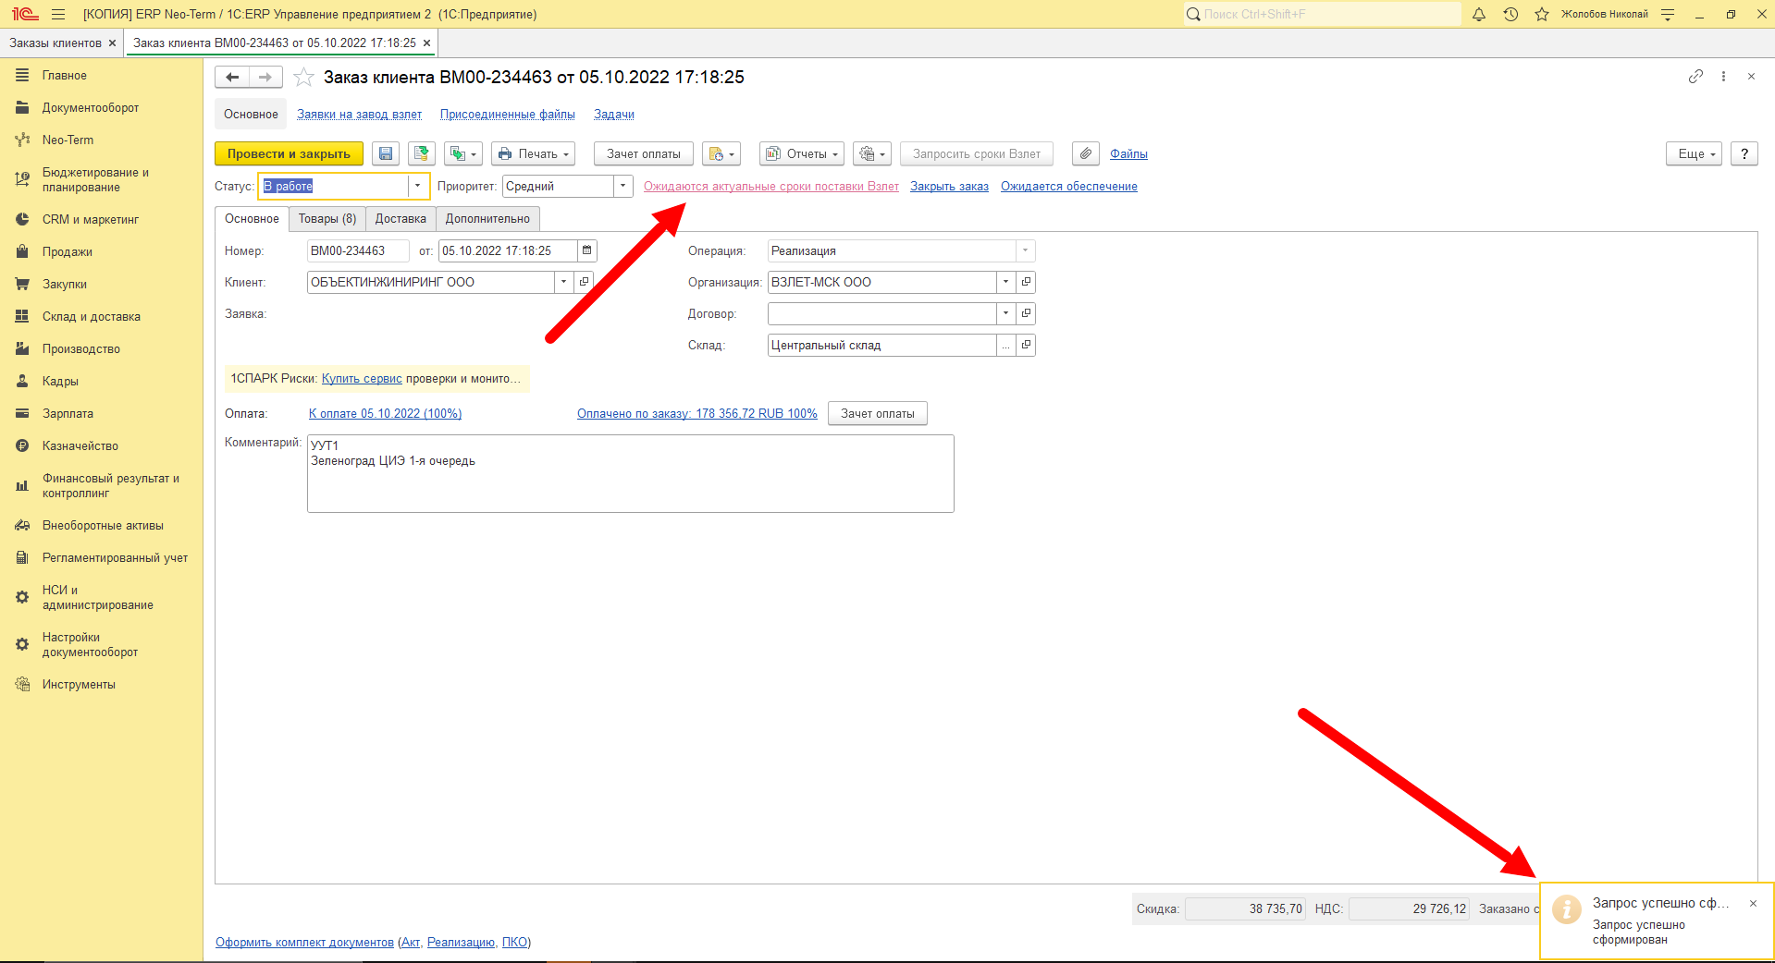
Task: Click the post document green icon
Action: (x=422, y=154)
